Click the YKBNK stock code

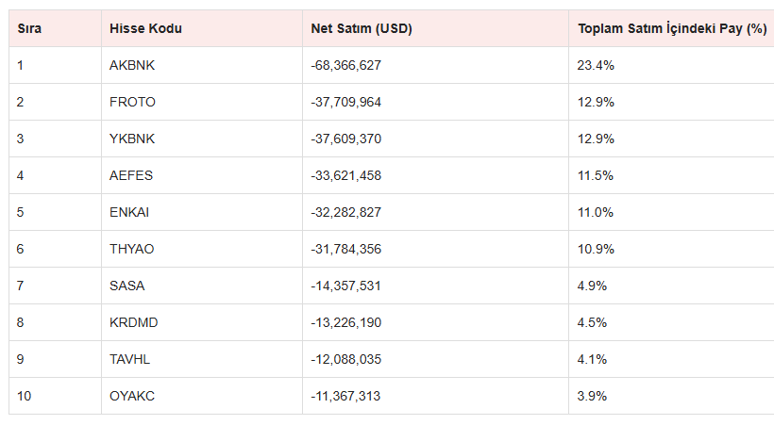(x=132, y=139)
